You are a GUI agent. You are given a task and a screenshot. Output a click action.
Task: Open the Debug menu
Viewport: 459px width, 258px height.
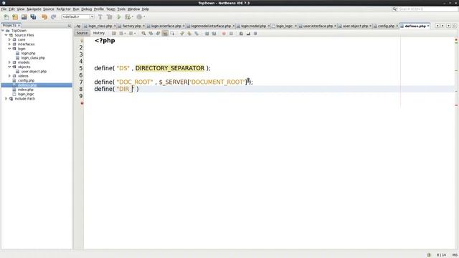tap(86, 9)
